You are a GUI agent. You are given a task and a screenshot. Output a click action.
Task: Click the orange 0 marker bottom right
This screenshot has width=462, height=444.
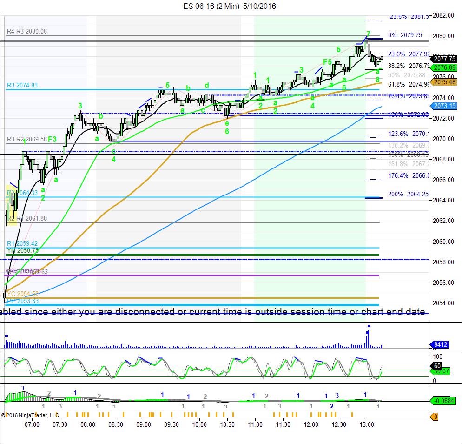pos(435,417)
